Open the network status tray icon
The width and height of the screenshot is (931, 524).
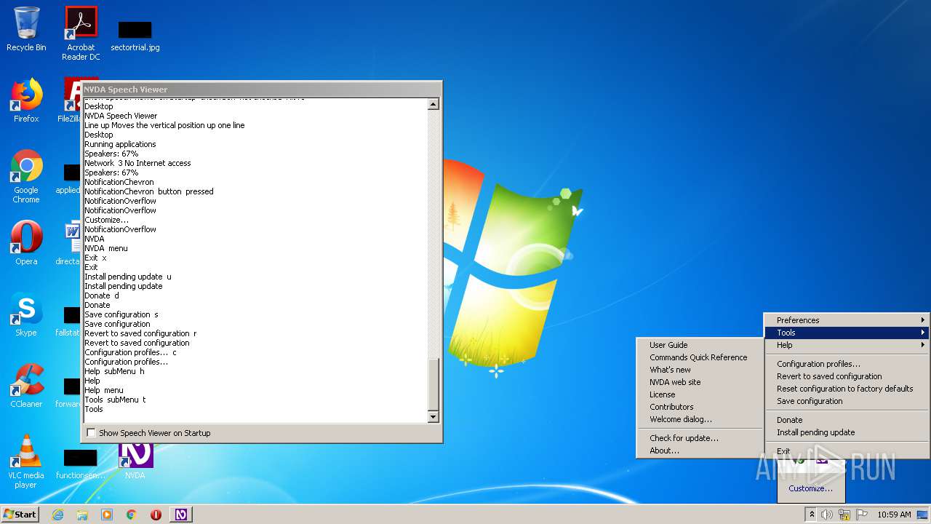click(844, 515)
